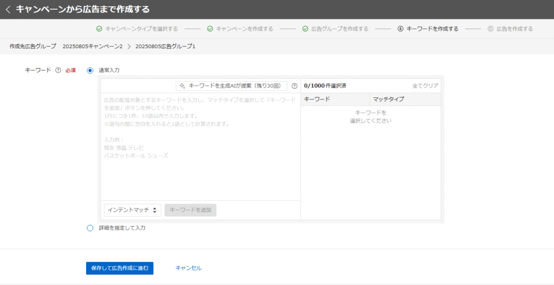Click 保存して広告作成に進む button
554x285 pixels.
point(120,268)
